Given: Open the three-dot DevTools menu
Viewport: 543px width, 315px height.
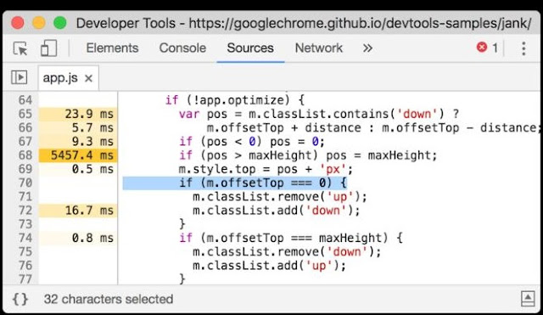Looking at the screenshot, I should pos(523,48).
